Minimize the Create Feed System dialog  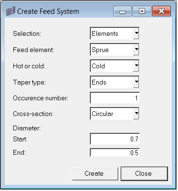122,11
